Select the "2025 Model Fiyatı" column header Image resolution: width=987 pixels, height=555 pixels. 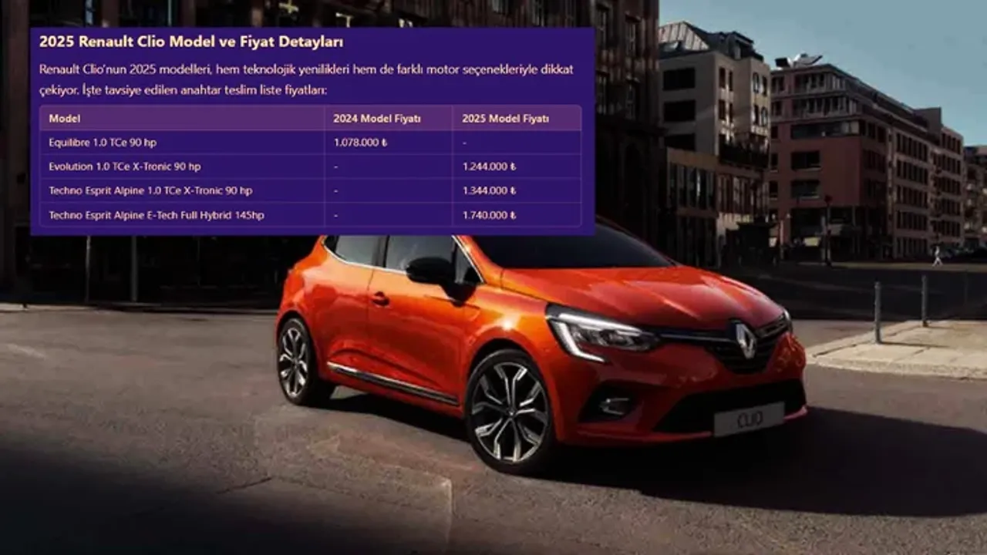coord(506,119)
